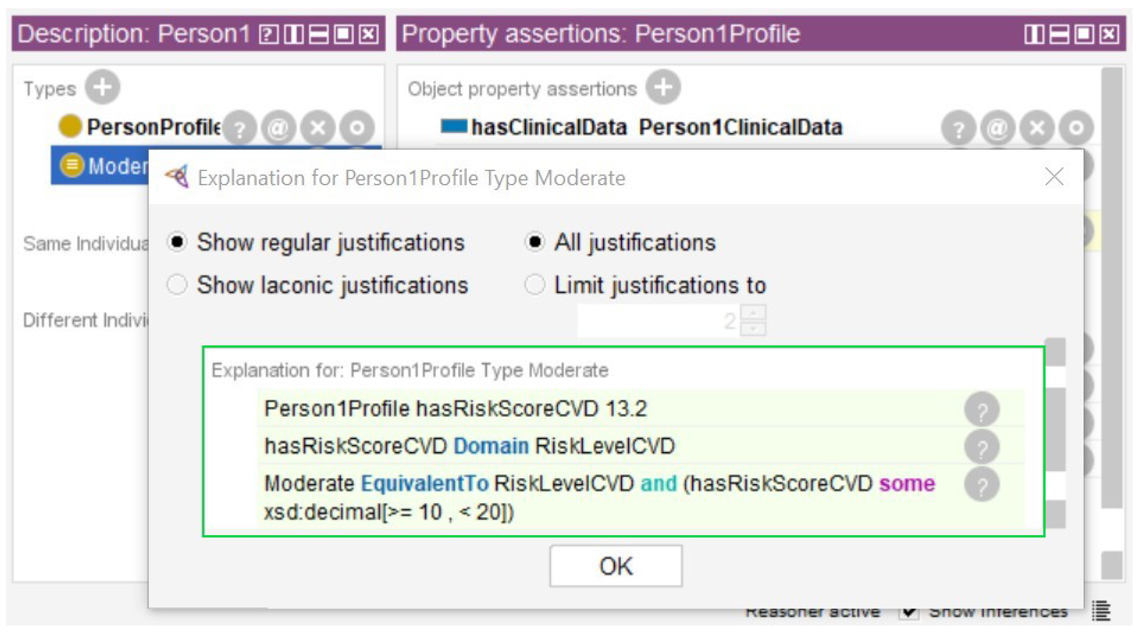Add an object property assertion
Screen dimensions: 1139x636
(x=662, y=87)
